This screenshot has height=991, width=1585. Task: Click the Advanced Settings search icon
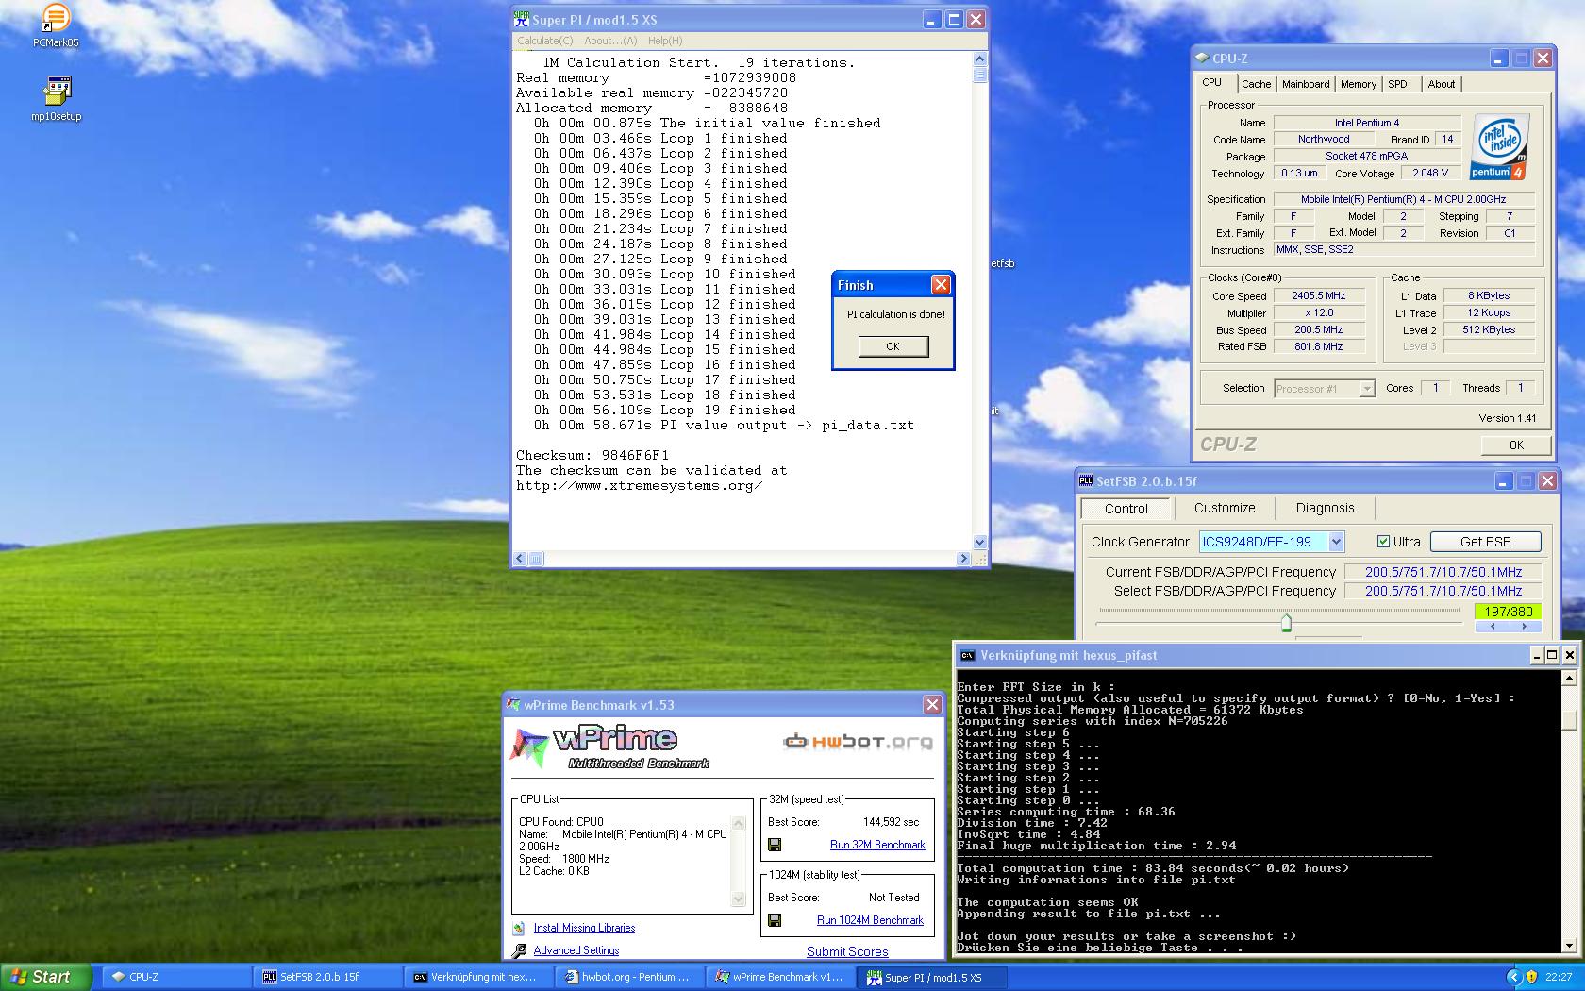pos(519,951)
